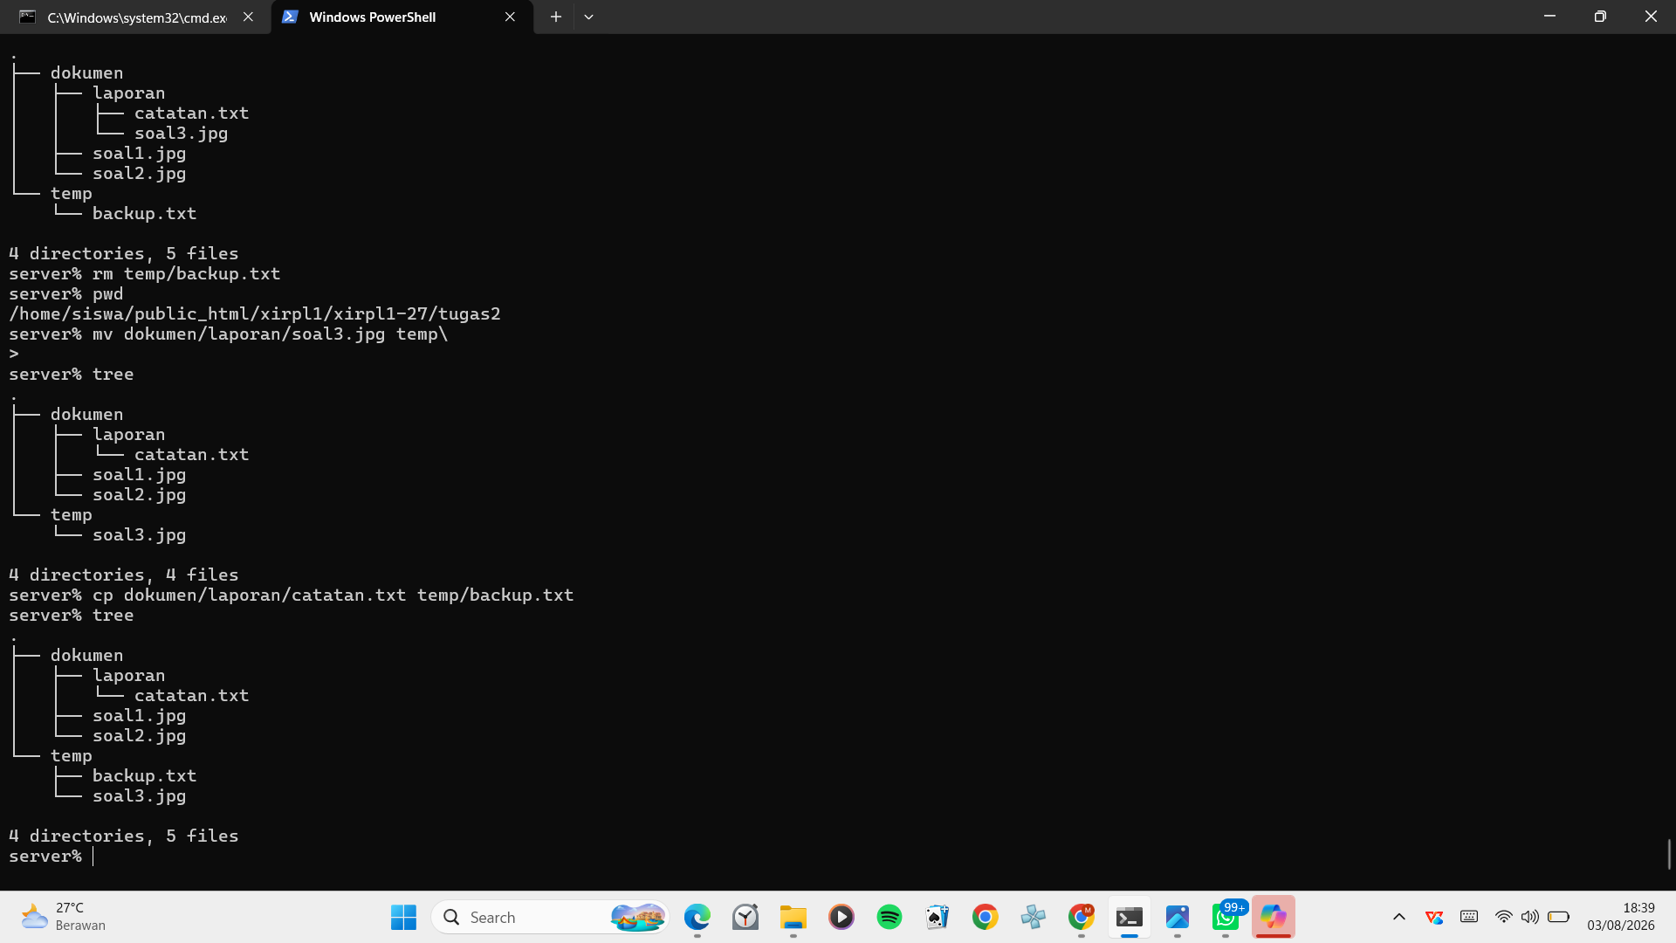Click the cmd icon in the first tab
Screen dimensions: 1676x943
pos(28,17)
